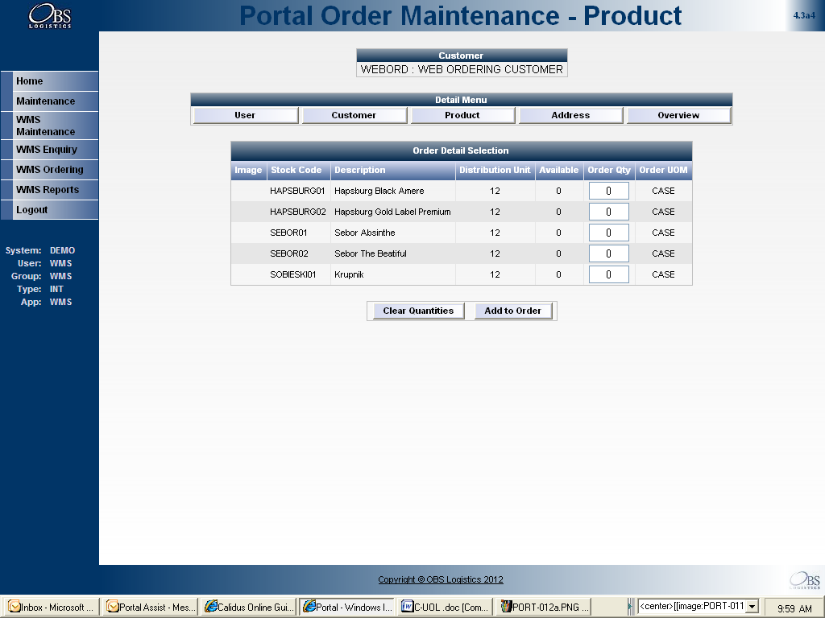Click the OBS Logistics footer logo

pos(805,580)
